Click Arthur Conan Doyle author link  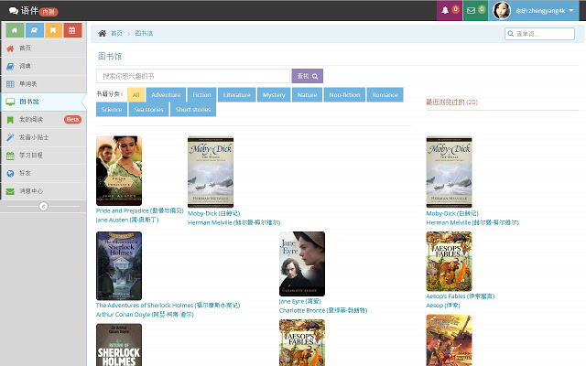coord(145,315)
